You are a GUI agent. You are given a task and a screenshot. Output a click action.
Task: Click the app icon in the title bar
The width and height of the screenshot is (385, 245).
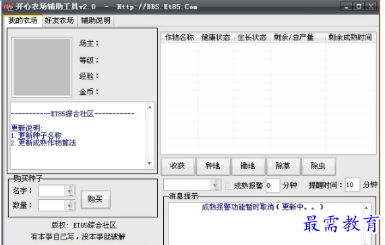pos(9,6)
